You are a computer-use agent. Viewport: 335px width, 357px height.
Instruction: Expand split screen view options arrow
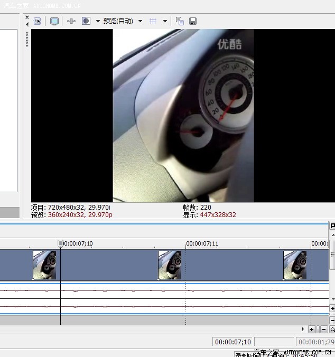point(98,21)
